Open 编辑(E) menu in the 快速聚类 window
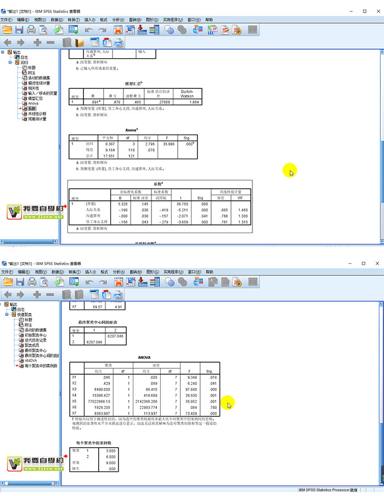The width and height of the screenshot is (384, 496). click(x=24, y=272)
